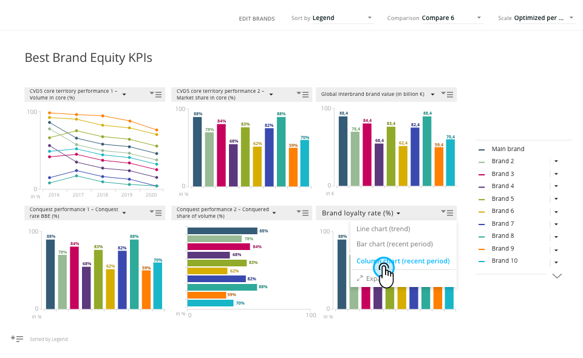
Task: Click the Brand 10 legend label
Action: point(505,260)
